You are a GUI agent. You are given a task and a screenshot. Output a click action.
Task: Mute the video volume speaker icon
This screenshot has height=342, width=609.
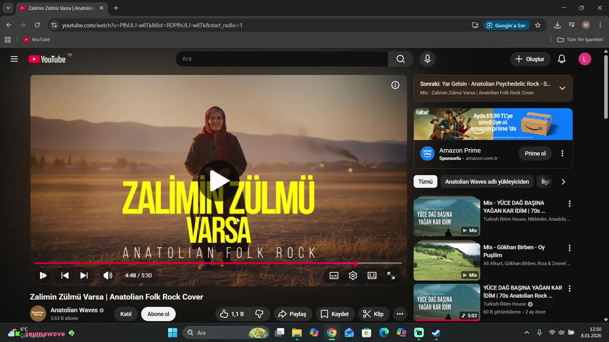point(108,275)
